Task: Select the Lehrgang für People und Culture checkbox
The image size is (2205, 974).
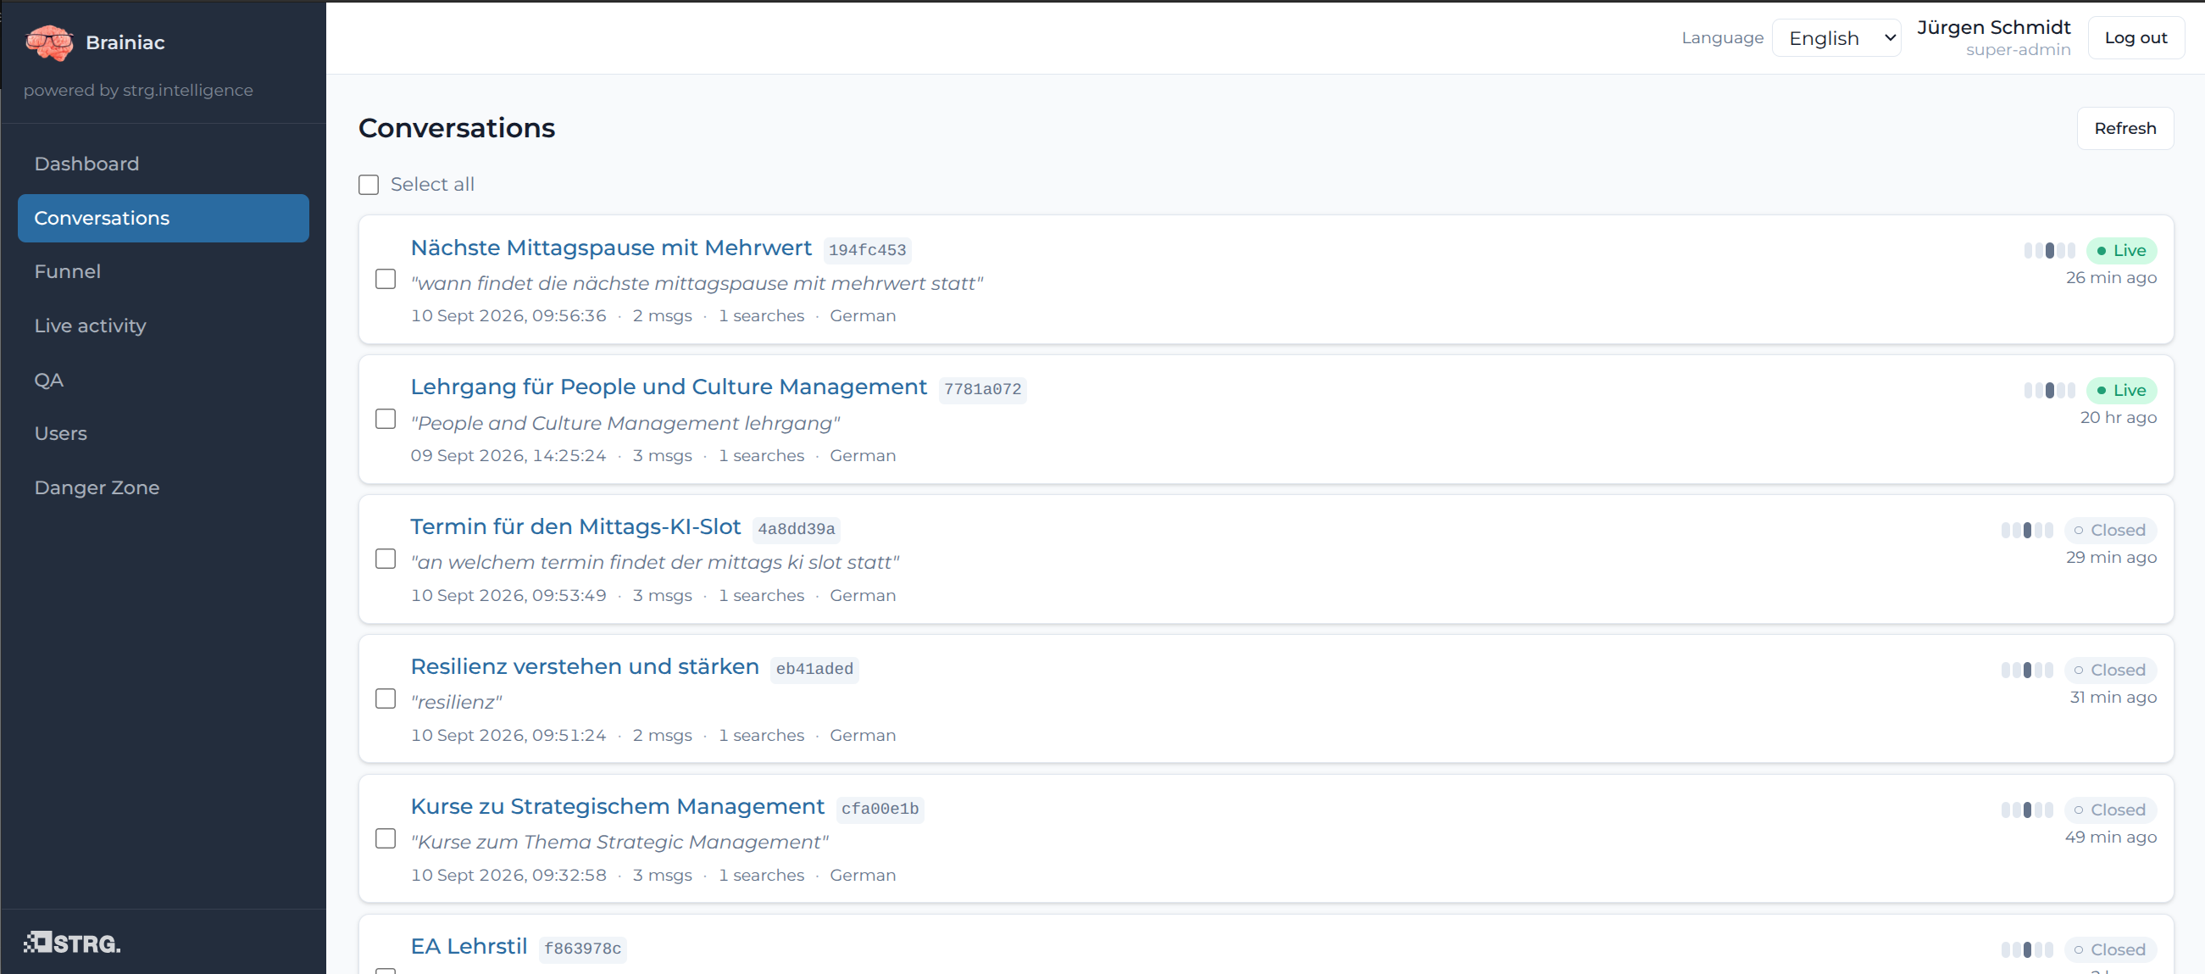Action: click(386, 420)
